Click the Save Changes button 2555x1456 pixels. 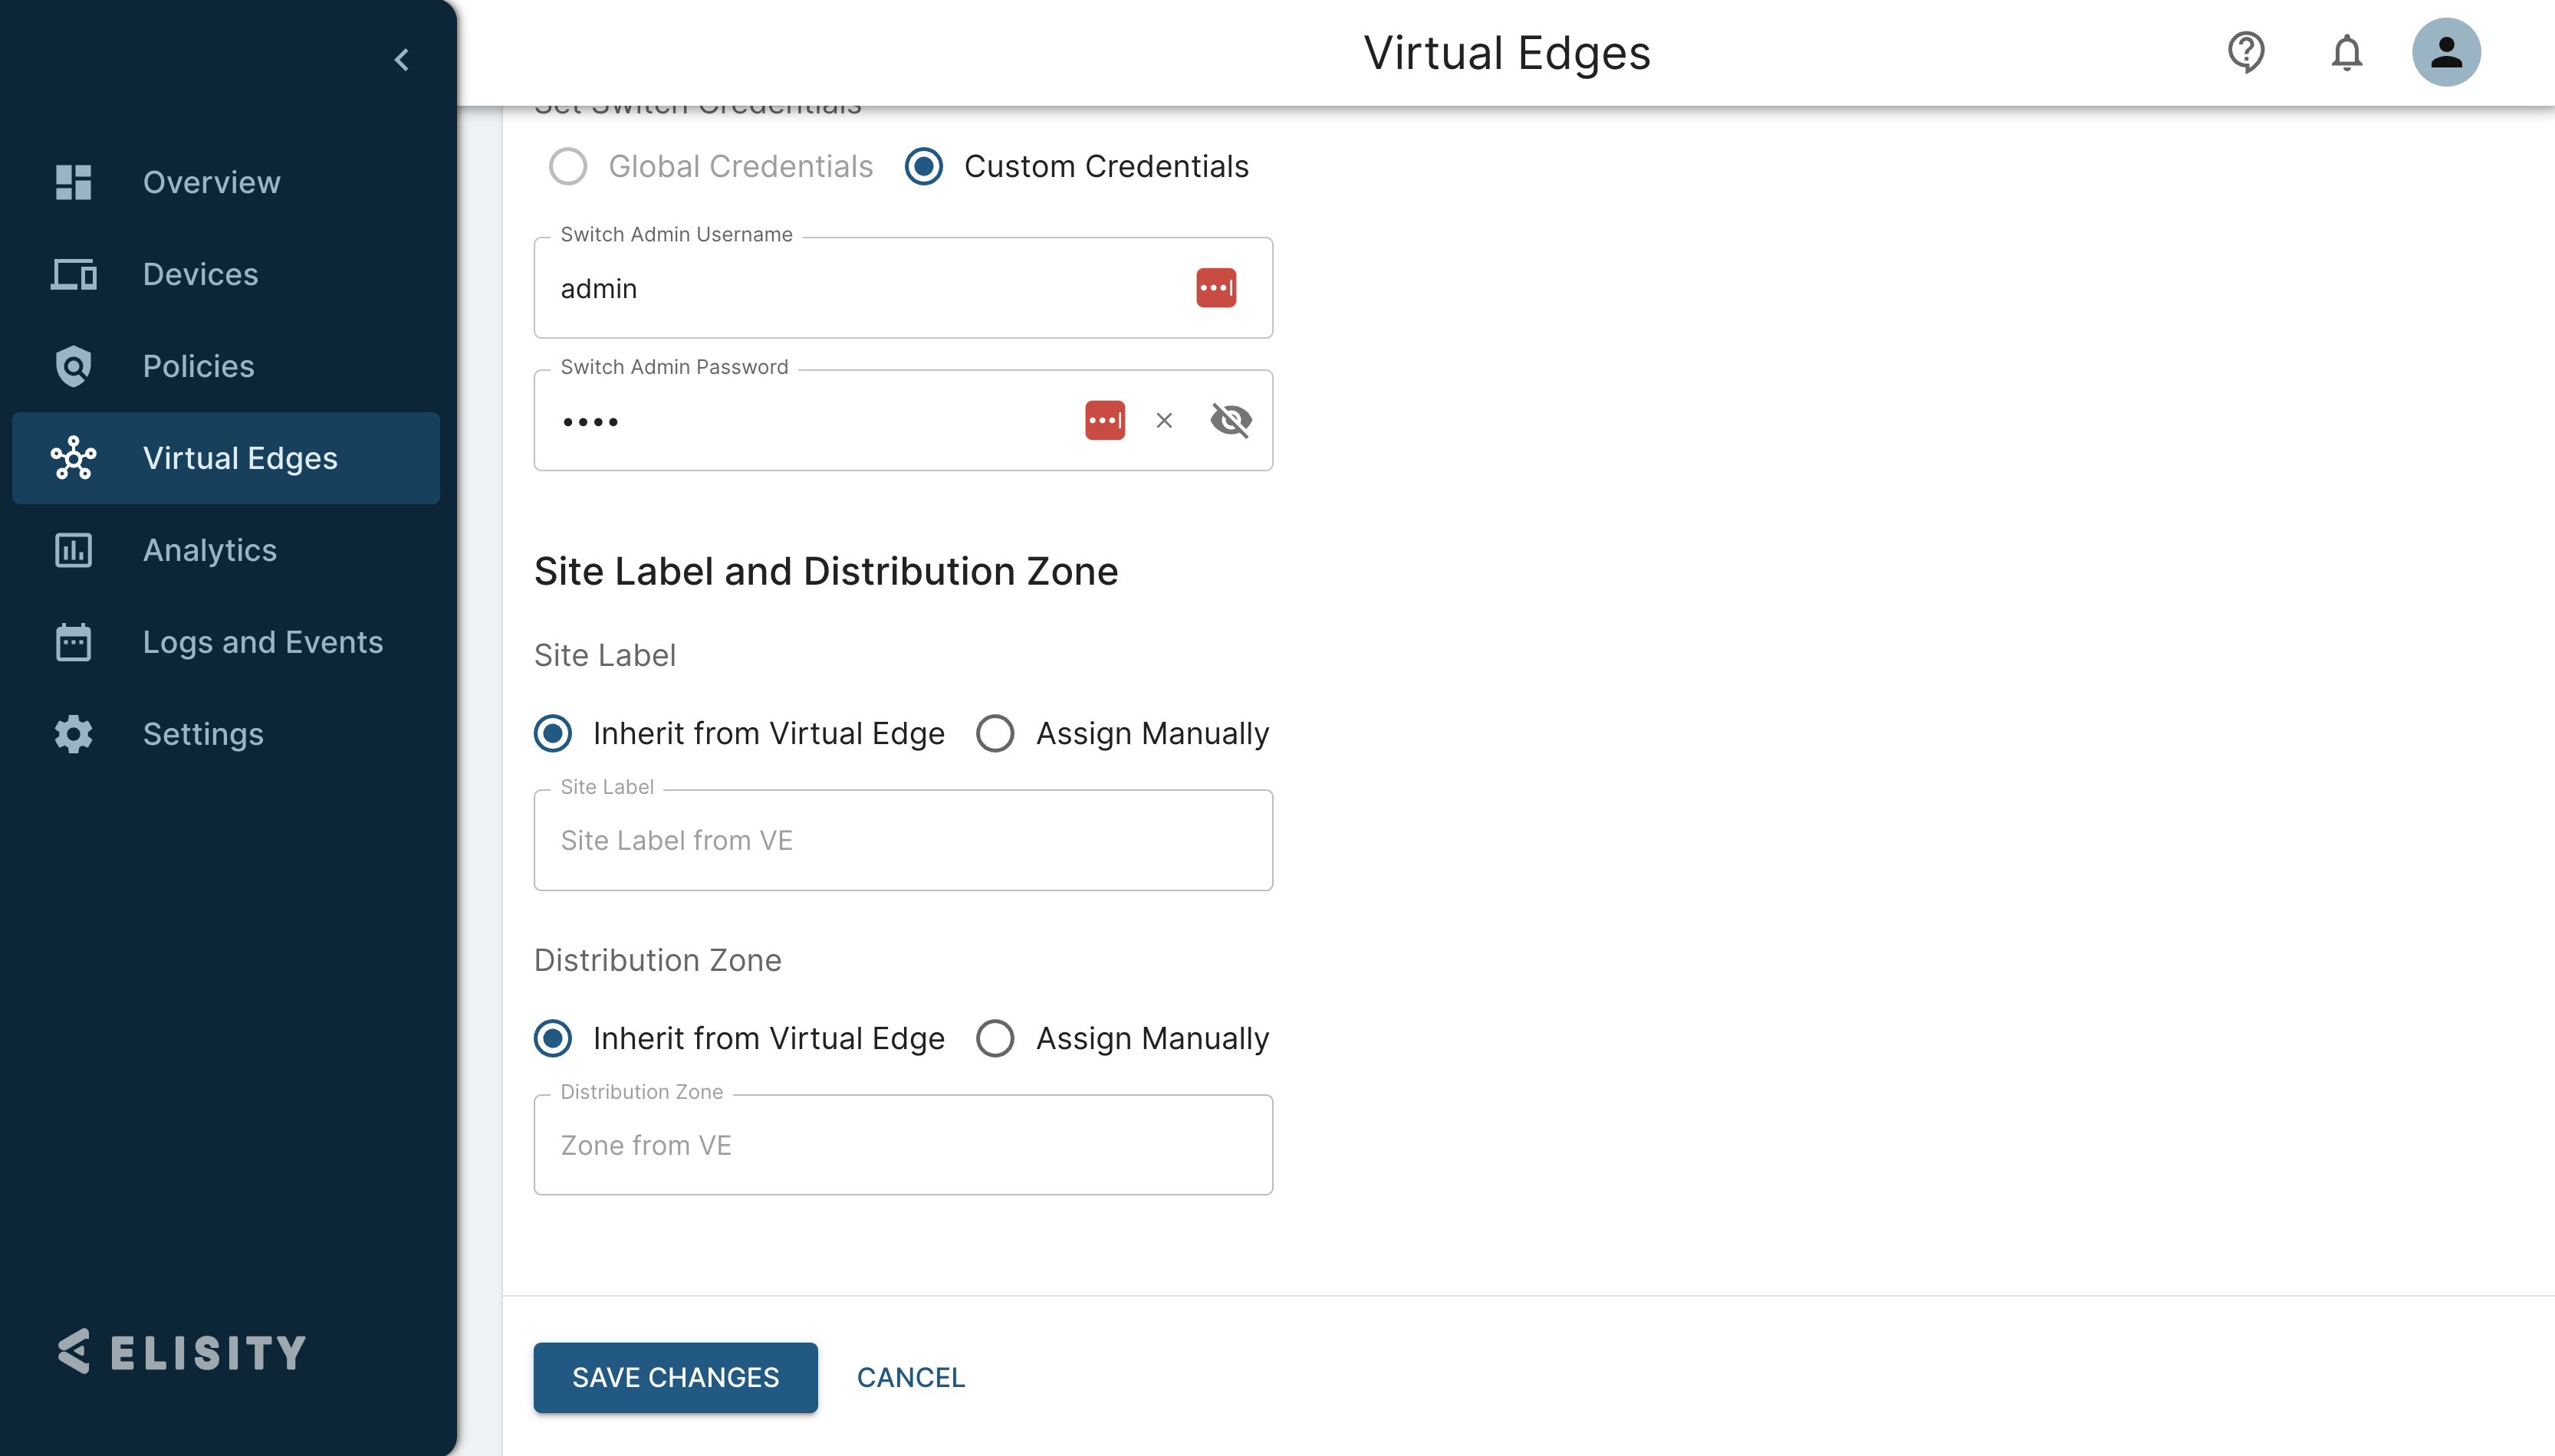point(676,1377)
